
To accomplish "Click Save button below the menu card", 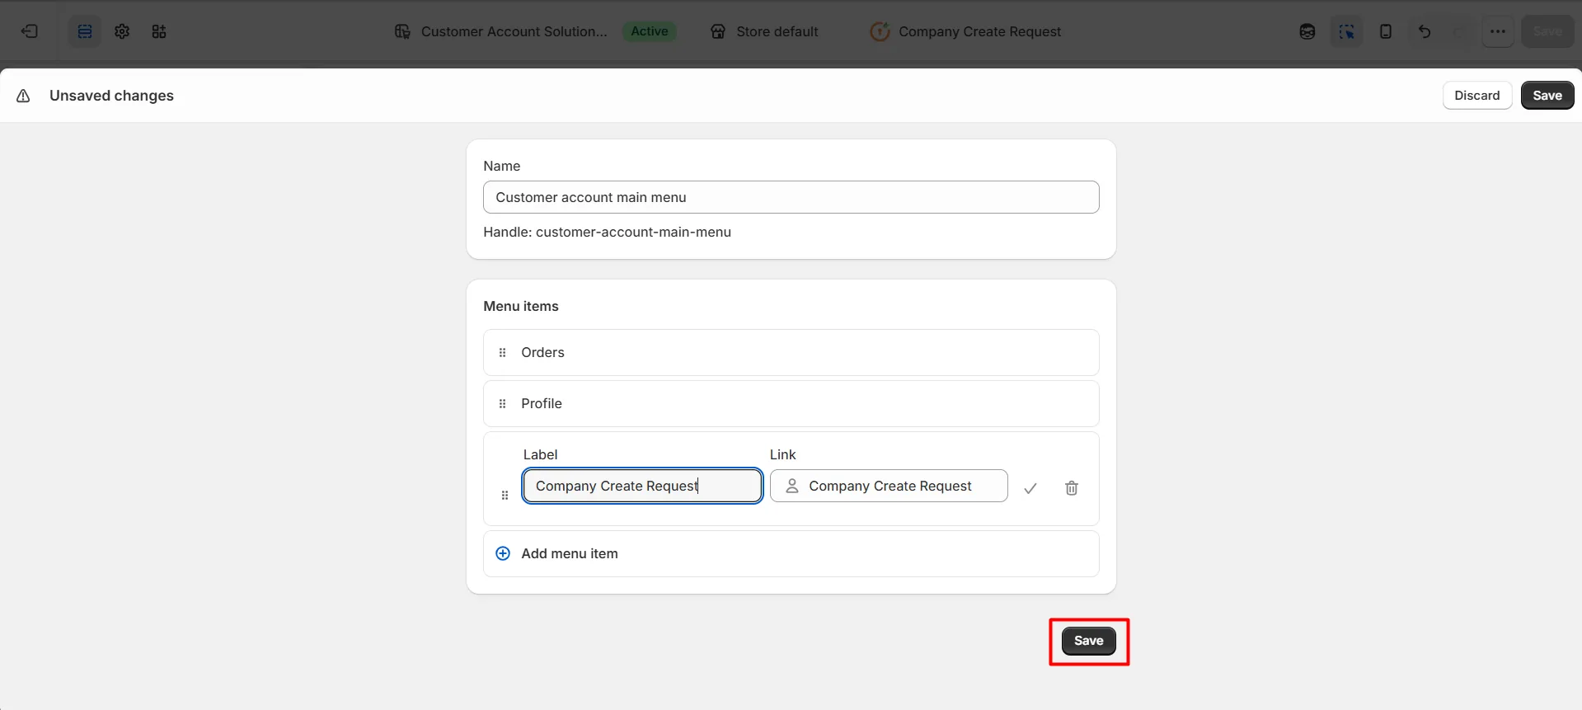I will tap(1088, 641).
